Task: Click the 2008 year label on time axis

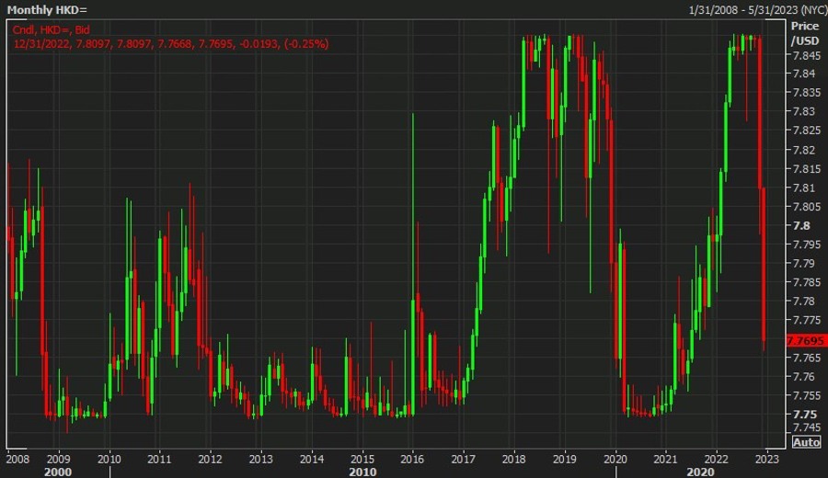Action: (17, 458)
